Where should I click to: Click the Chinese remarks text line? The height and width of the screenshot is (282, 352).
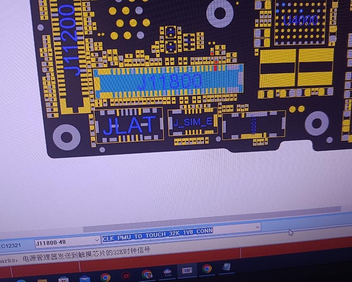point(87,255)
